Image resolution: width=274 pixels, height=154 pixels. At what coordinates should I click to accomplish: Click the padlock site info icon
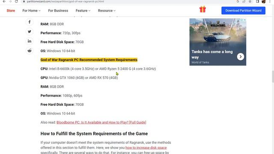click(x=24, y=1)
